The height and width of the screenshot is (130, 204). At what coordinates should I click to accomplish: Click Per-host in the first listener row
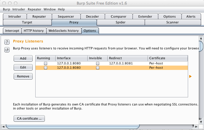[156, 63]
